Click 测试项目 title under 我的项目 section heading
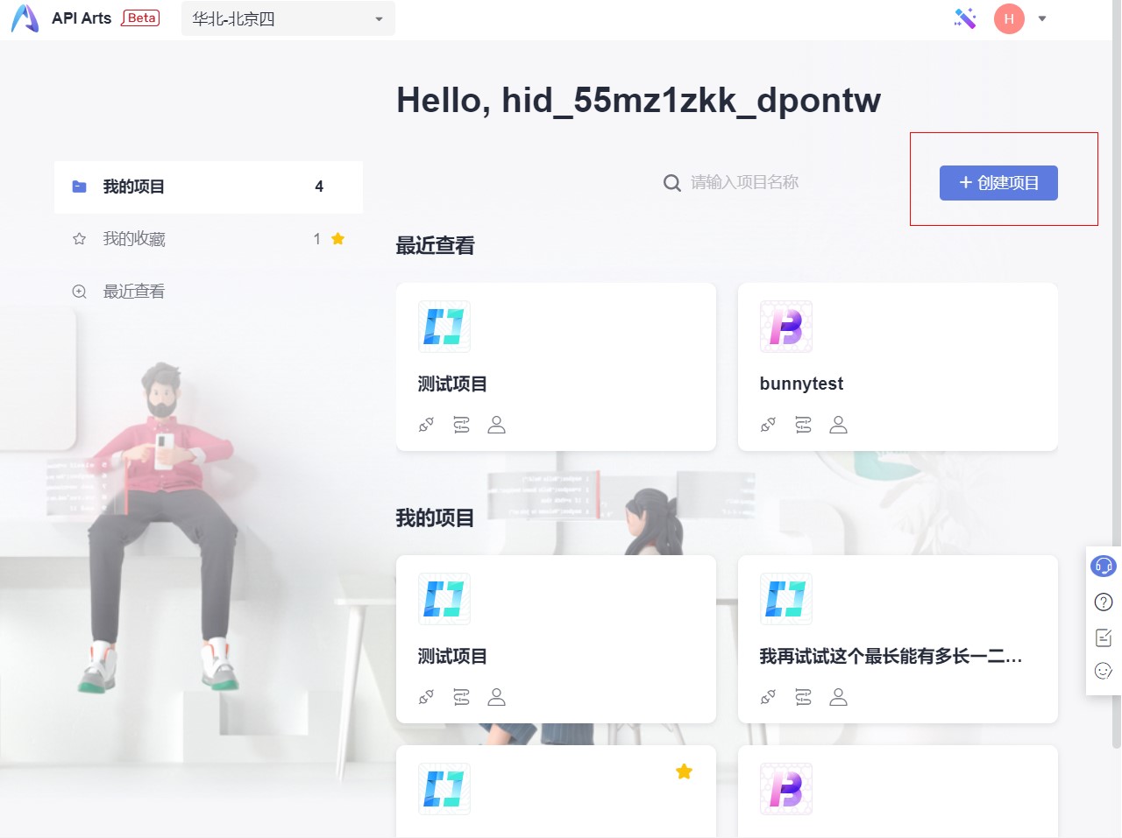This screenshot has height=838, width=1122. [452, 656]
